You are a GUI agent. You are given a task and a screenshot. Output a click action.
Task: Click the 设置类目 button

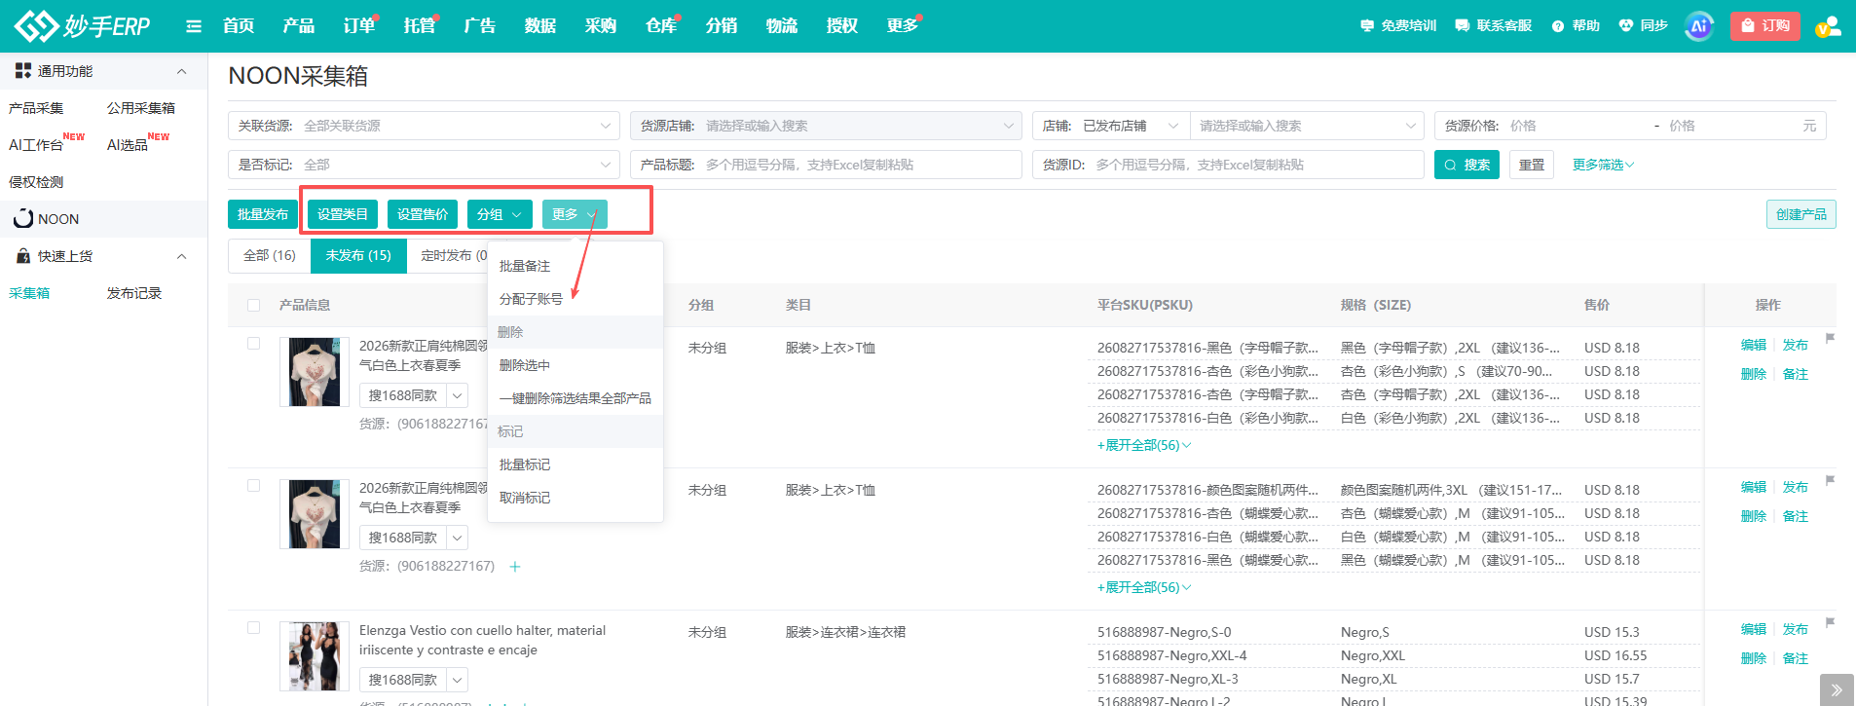click(343, 214)
